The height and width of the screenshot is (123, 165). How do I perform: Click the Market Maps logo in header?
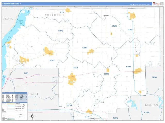point(156,4)
